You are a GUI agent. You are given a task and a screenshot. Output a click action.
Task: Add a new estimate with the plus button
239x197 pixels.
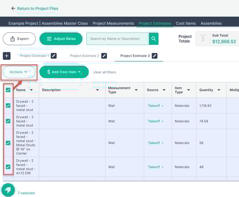[7, 56]
